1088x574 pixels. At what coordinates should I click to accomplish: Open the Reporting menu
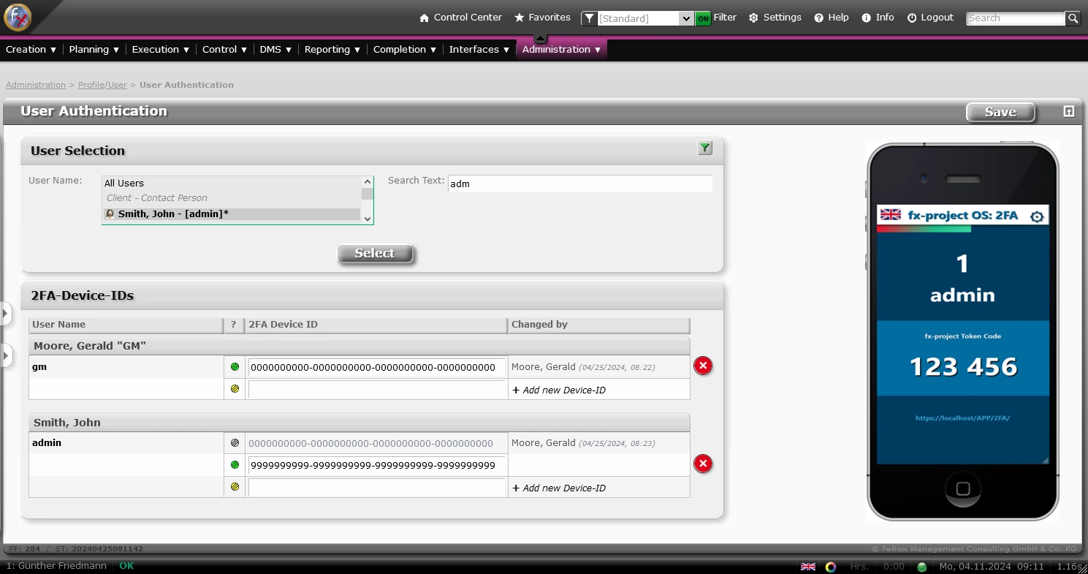pos(332,50)
